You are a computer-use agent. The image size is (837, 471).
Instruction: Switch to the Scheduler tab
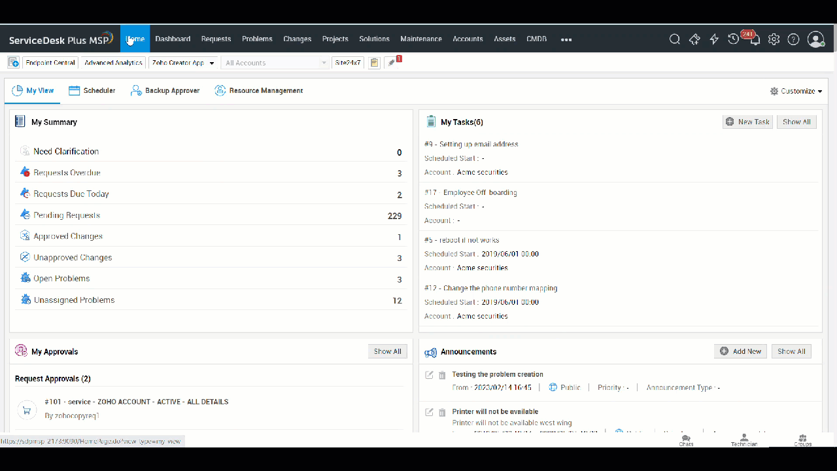click(x=92, y=91)
